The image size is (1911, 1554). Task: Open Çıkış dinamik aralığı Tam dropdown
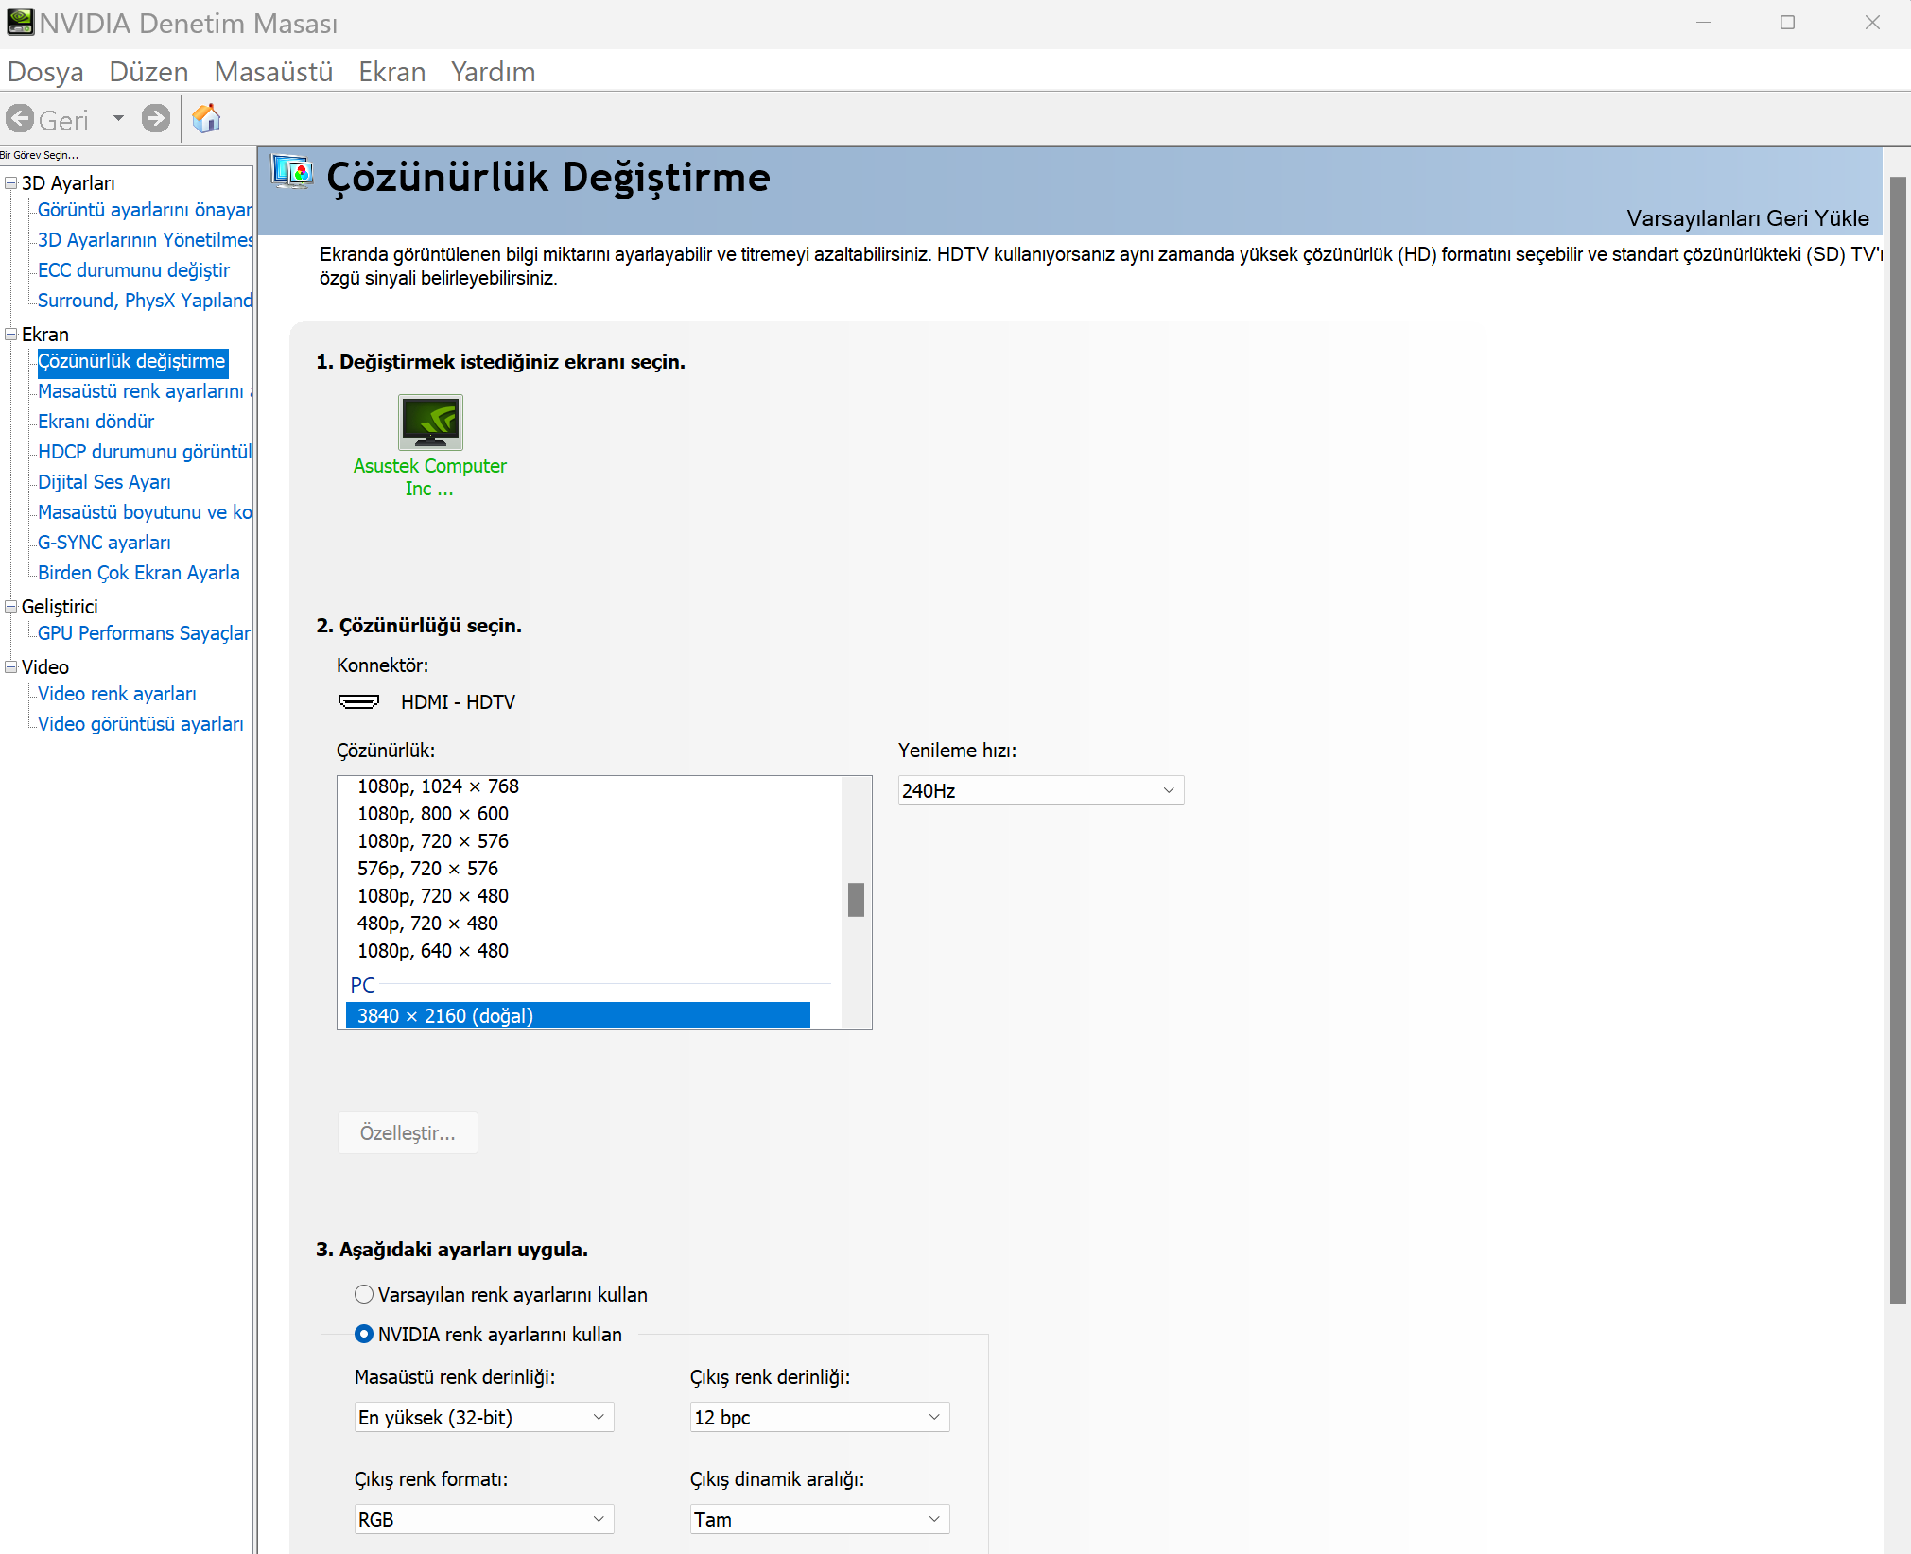[x=820, y=1519]
